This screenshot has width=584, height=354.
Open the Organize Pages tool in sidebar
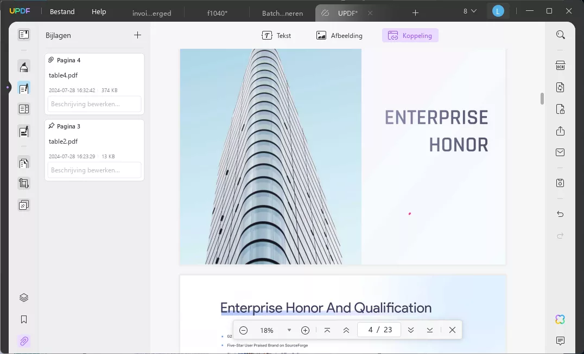[24, 163]
